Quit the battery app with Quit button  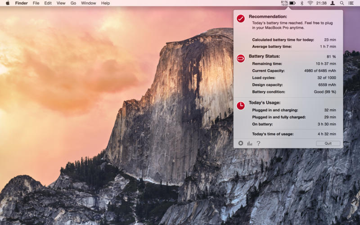pyautogui.click(x=328, y=143)
